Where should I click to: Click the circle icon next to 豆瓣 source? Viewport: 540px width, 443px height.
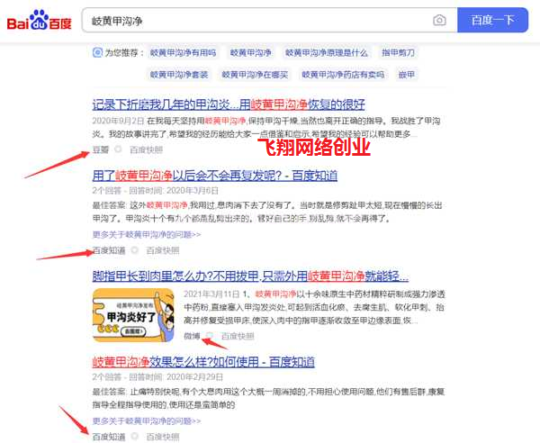click(x=118, y=149)
